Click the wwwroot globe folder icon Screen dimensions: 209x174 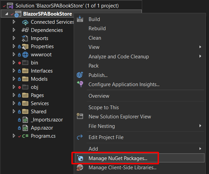[25, 55]
